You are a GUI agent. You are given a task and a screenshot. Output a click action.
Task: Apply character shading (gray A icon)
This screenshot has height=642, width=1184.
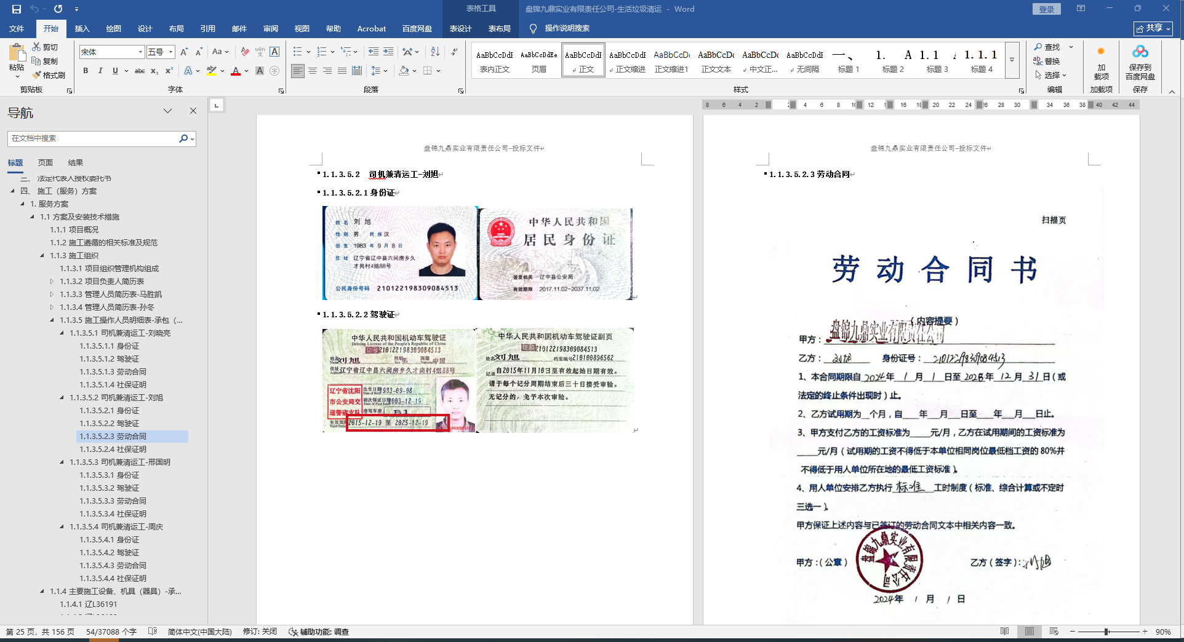click(x=260, y=71)
